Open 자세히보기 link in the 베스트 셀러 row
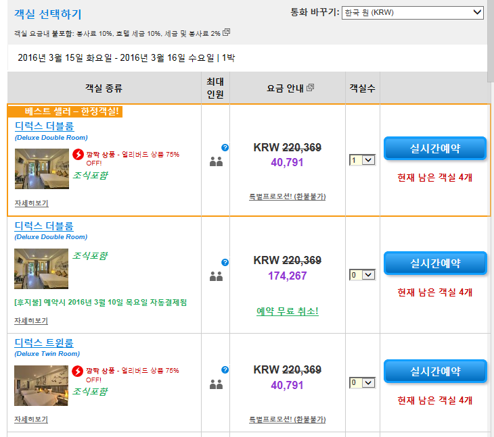 click(32, 203)
